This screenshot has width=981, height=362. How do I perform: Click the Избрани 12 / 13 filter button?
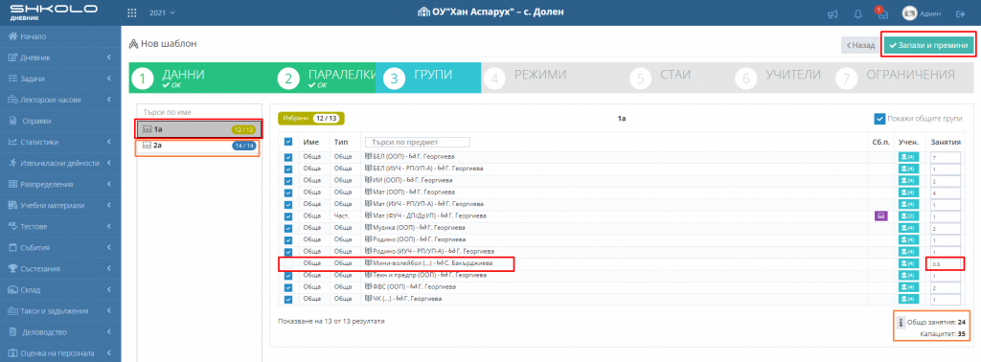(x=311, y=118)
